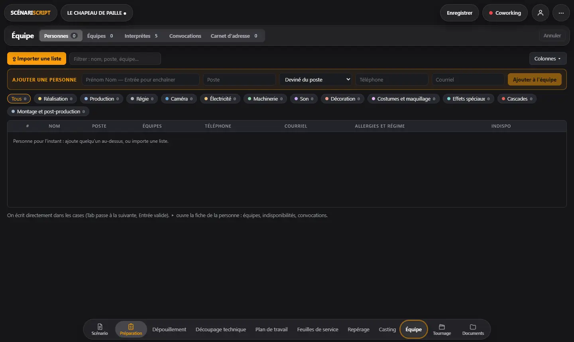Expand the Deviné du poste dropdown
This screenshot has width=574, height=342.
[x=315, y=80]
